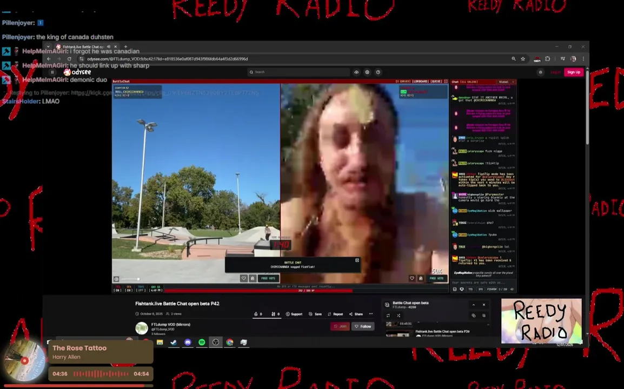624x389 pixels.
Task: Click the chat message input field
Action: tap(483, 283)
